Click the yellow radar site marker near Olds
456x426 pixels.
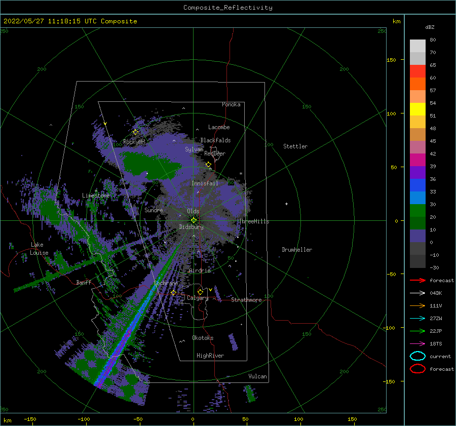click(194, 220)
